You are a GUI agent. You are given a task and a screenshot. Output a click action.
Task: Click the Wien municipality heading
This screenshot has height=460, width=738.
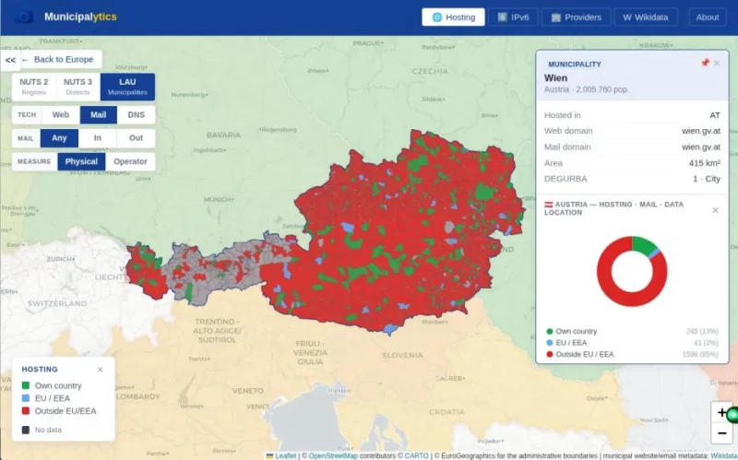(x=555, y=78)
